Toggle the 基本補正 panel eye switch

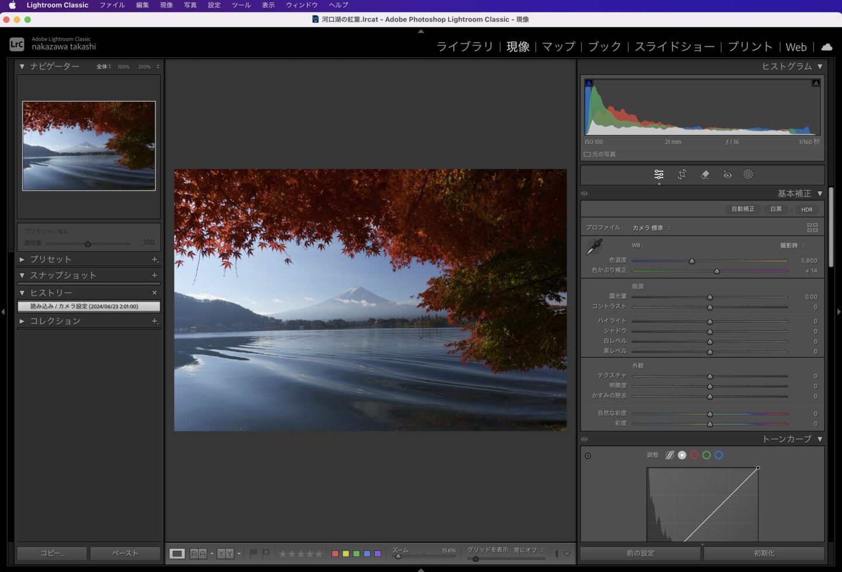[x=584, y=194]
